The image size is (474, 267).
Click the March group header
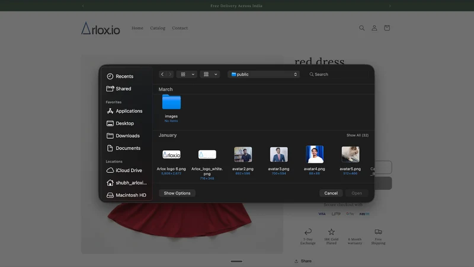166,90
